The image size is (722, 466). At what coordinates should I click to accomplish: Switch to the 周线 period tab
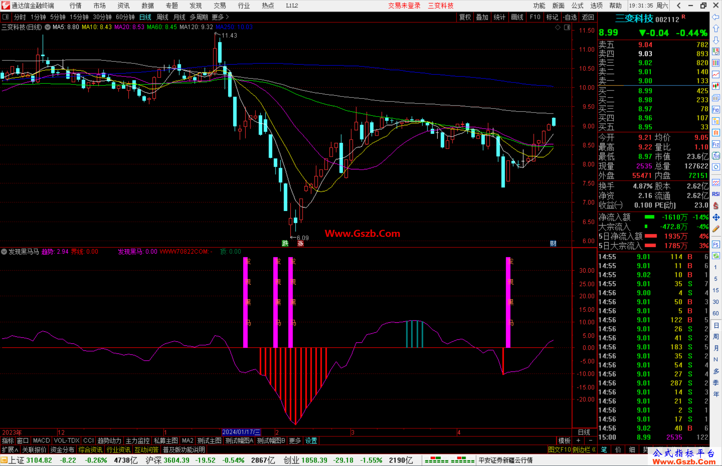(162, 17)
